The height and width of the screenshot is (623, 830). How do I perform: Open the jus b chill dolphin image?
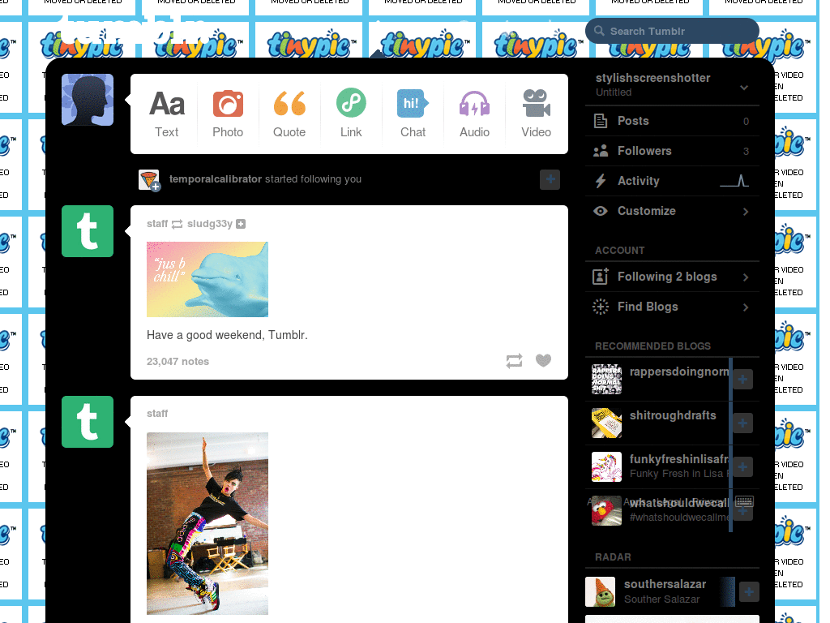tap(207, 279)
